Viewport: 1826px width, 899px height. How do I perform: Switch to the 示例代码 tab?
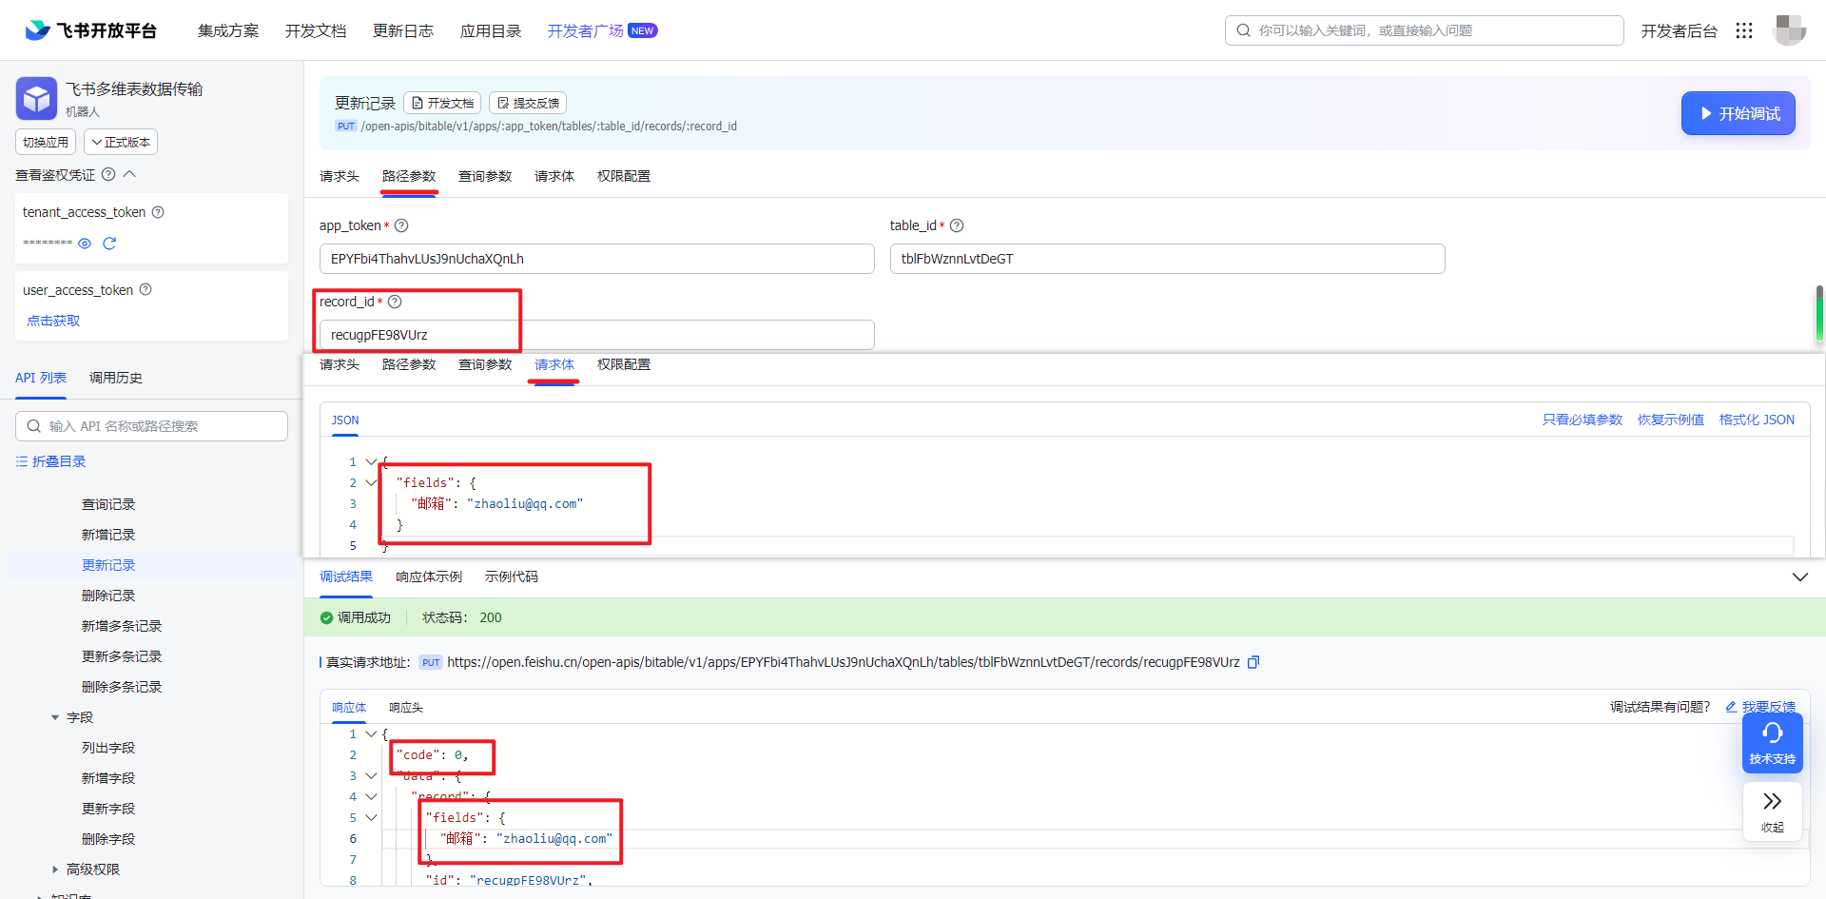(x=512, y=577)
